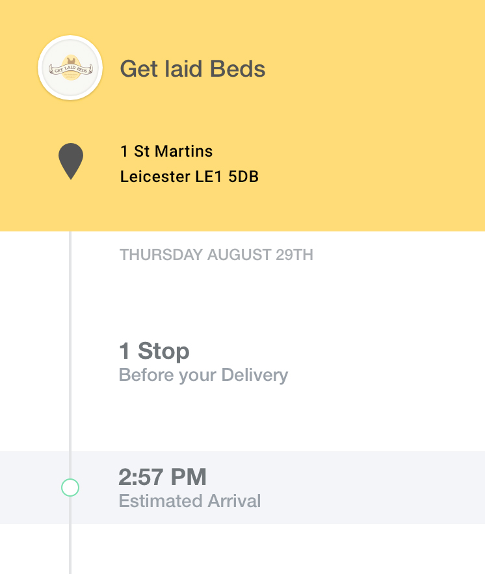This screenshot has height=574, width=485.
Task: Click the "2:57 PM" arrival time
Action: pyautogui.click(x=162, y=477)
